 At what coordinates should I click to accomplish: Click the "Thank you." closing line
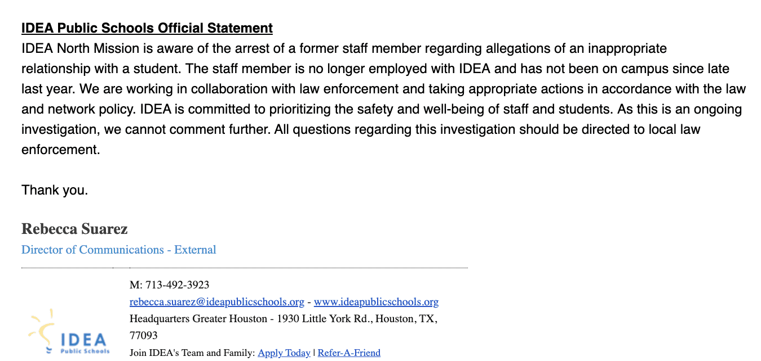pyautogui.click(x=55, y=190)
